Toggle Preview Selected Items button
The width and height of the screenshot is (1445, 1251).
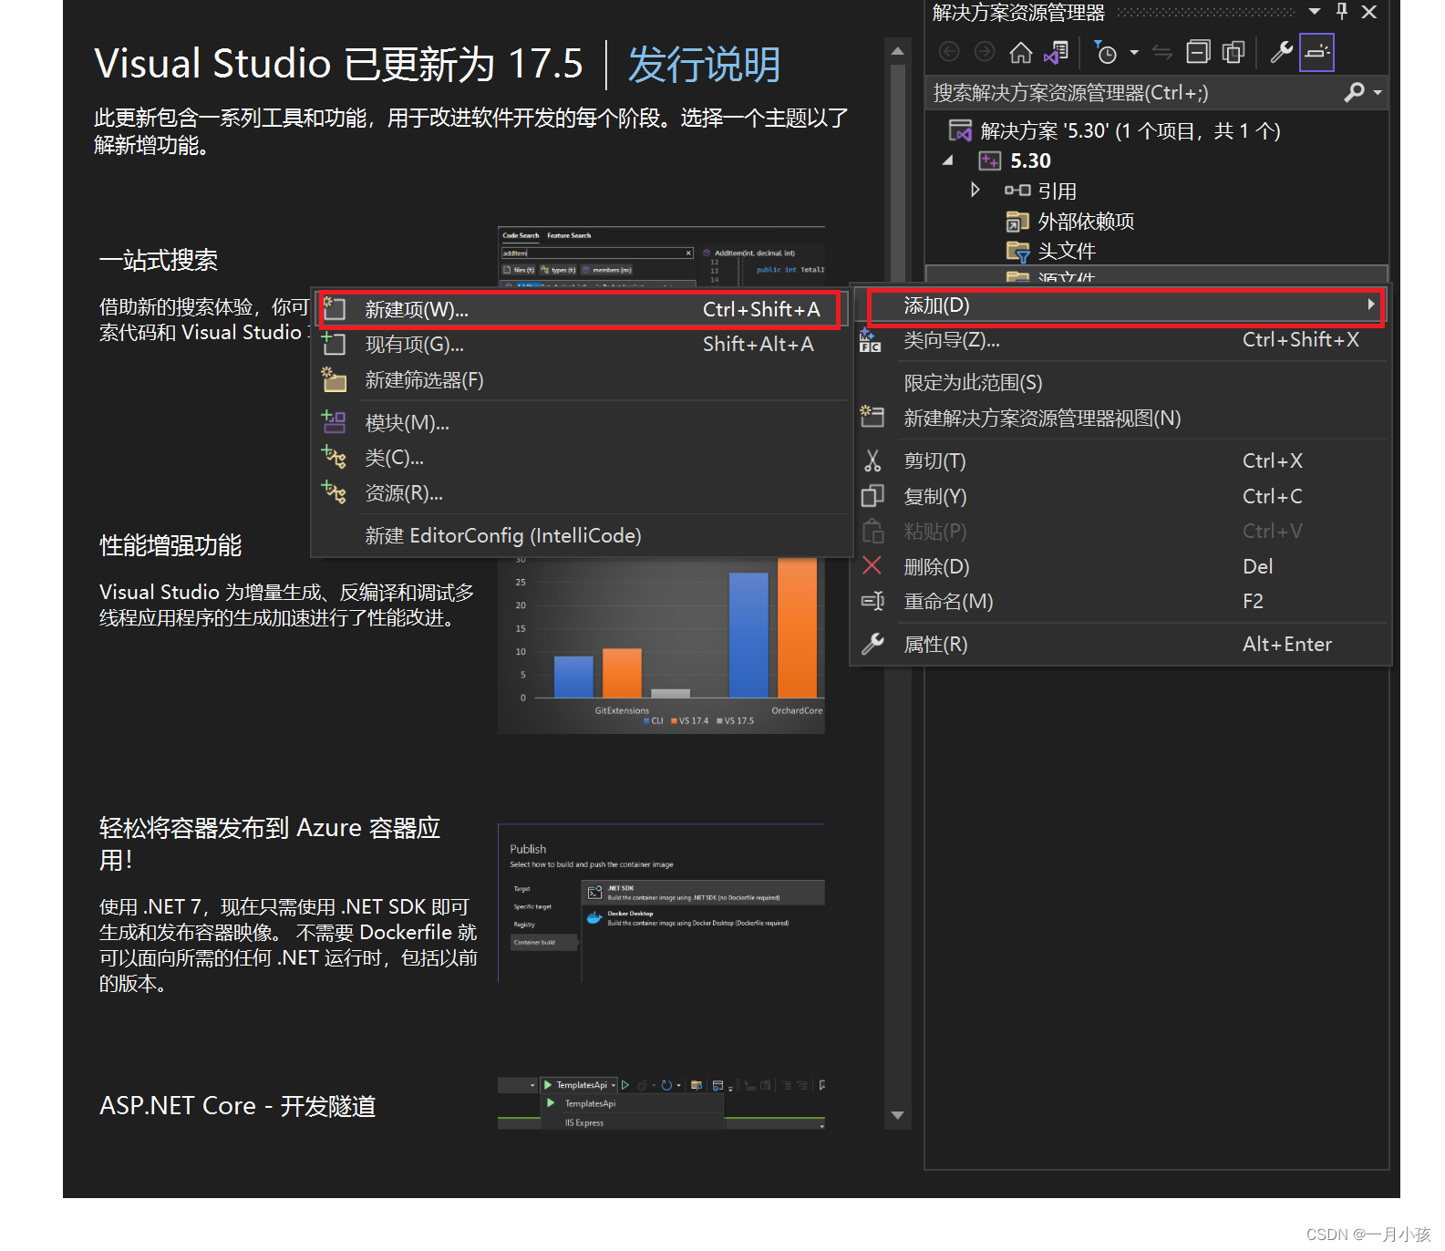1316,53
